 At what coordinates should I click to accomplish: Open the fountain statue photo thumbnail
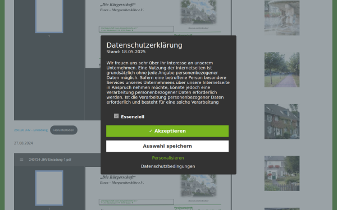282,18
